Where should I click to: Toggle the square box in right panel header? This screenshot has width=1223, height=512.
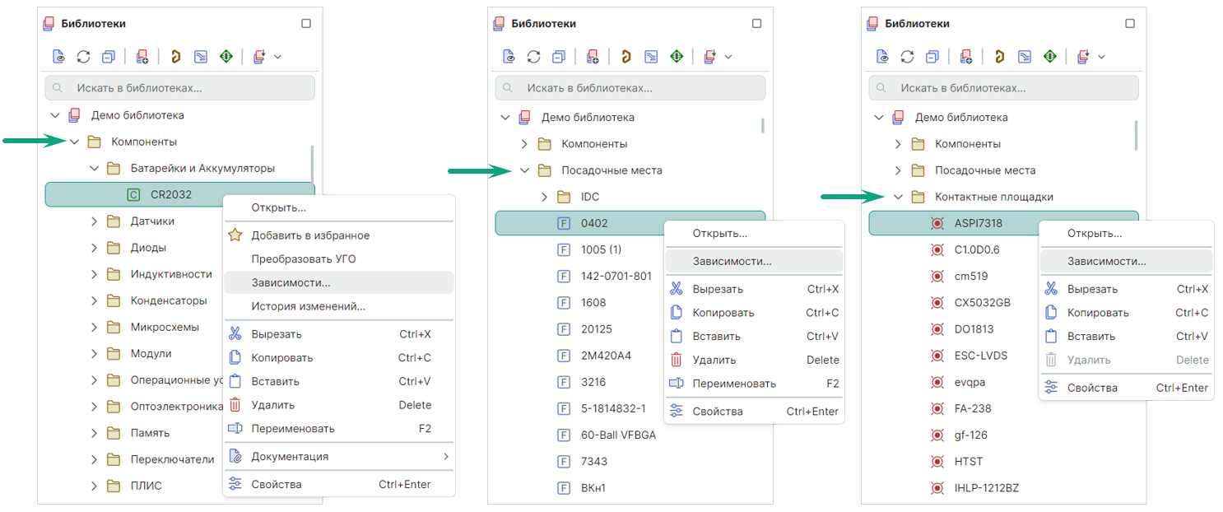(1130, 24)
